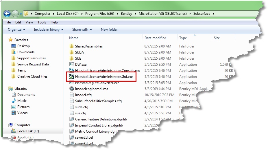Open the Help menu

[x=54, y=22]
